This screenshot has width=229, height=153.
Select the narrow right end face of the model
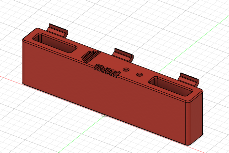pyautogui.click(x=197, y=118)
